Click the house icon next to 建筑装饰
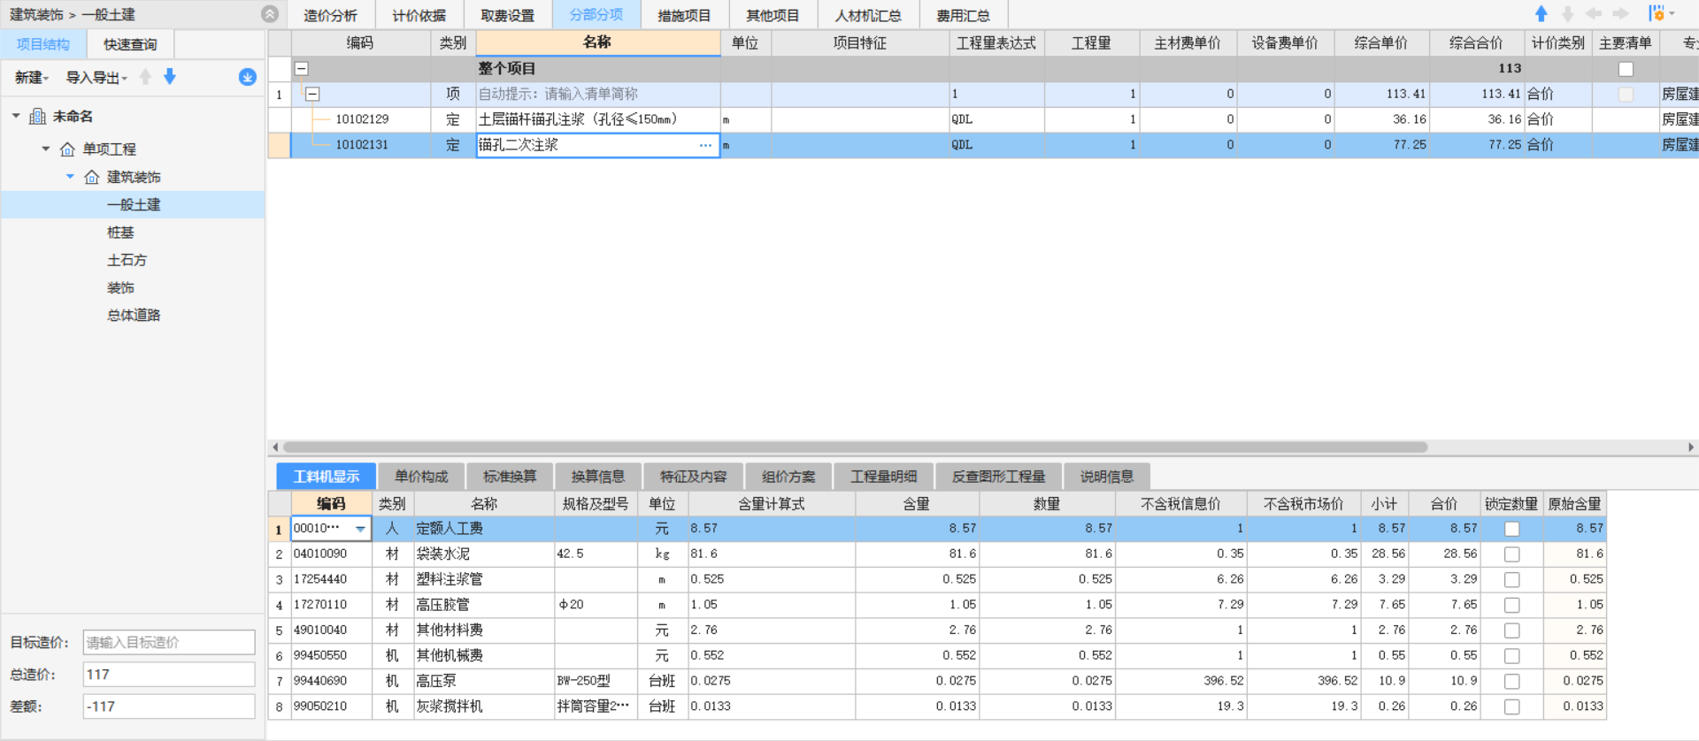 coord(91,177)
